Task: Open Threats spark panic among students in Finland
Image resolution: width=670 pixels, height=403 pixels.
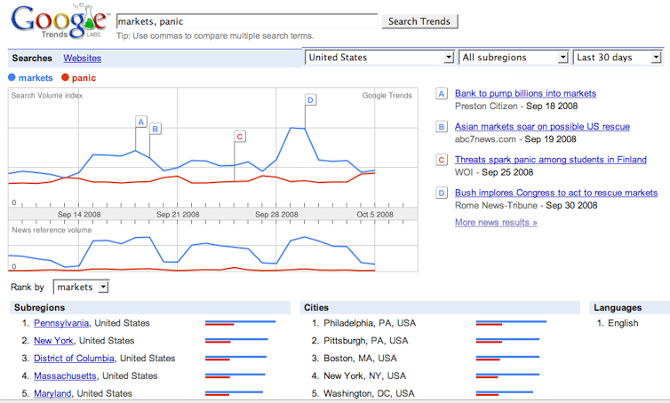Action: pos(550,160)
